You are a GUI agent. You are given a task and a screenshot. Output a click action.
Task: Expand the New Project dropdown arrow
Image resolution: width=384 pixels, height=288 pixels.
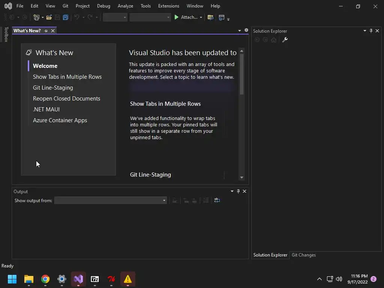tap(43, 17)
